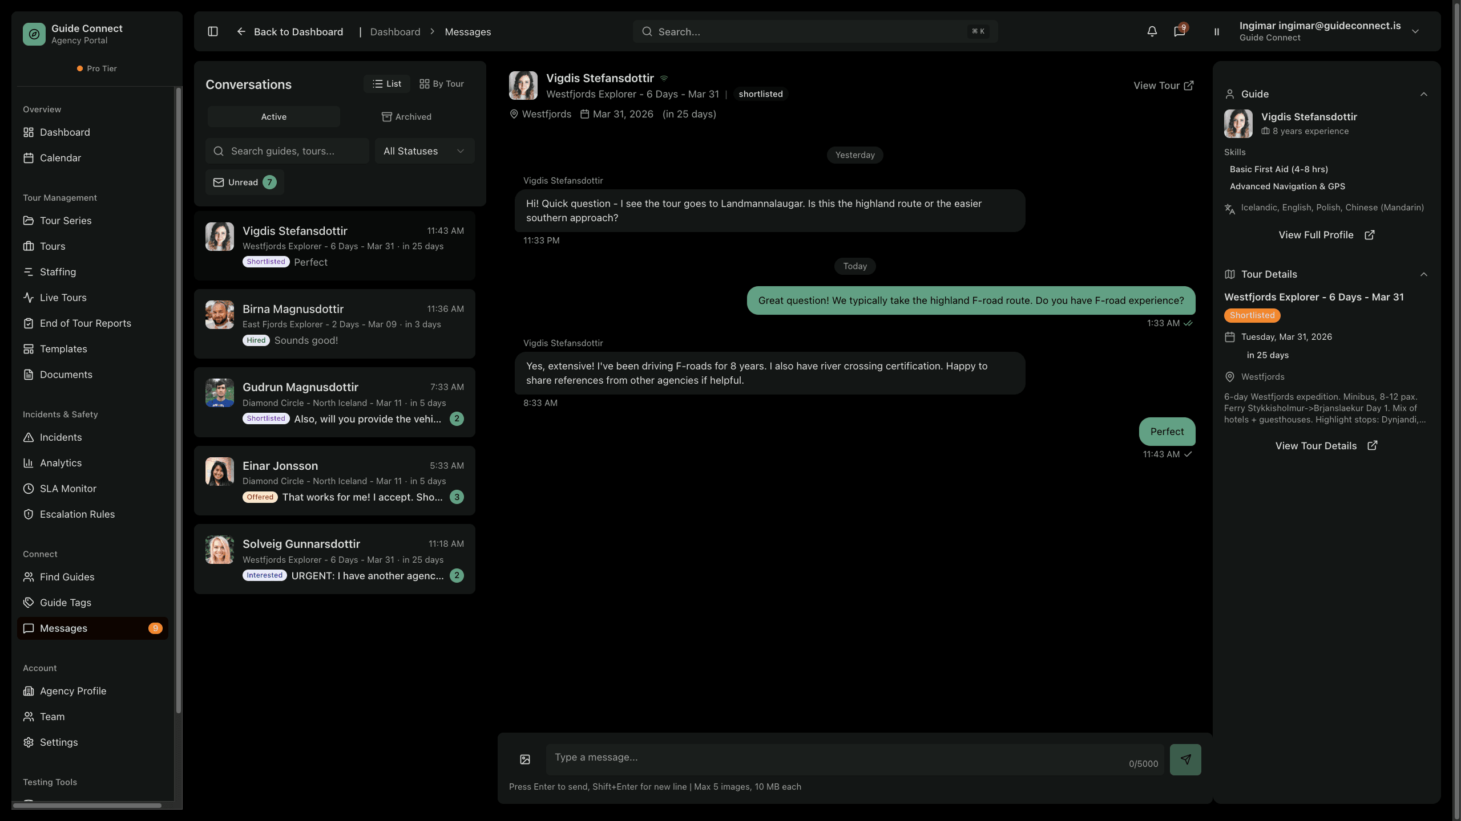Click the back arrow next to Back to Dashboard
Image resolution: width=1461 pixels, height=821 pixels.
pos(240,31)
